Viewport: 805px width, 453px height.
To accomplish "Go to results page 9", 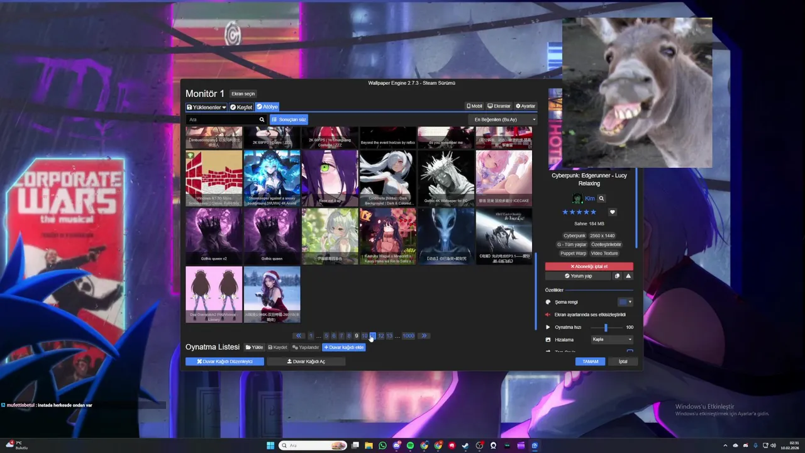I will [x=357, y=336].
